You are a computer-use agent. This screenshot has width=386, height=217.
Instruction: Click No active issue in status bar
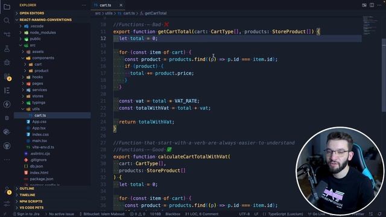(59, 214)
